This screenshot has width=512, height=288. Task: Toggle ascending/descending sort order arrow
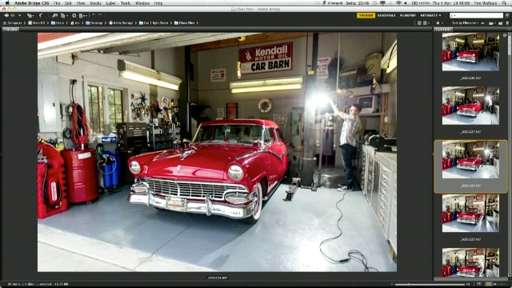pos(482,23)
